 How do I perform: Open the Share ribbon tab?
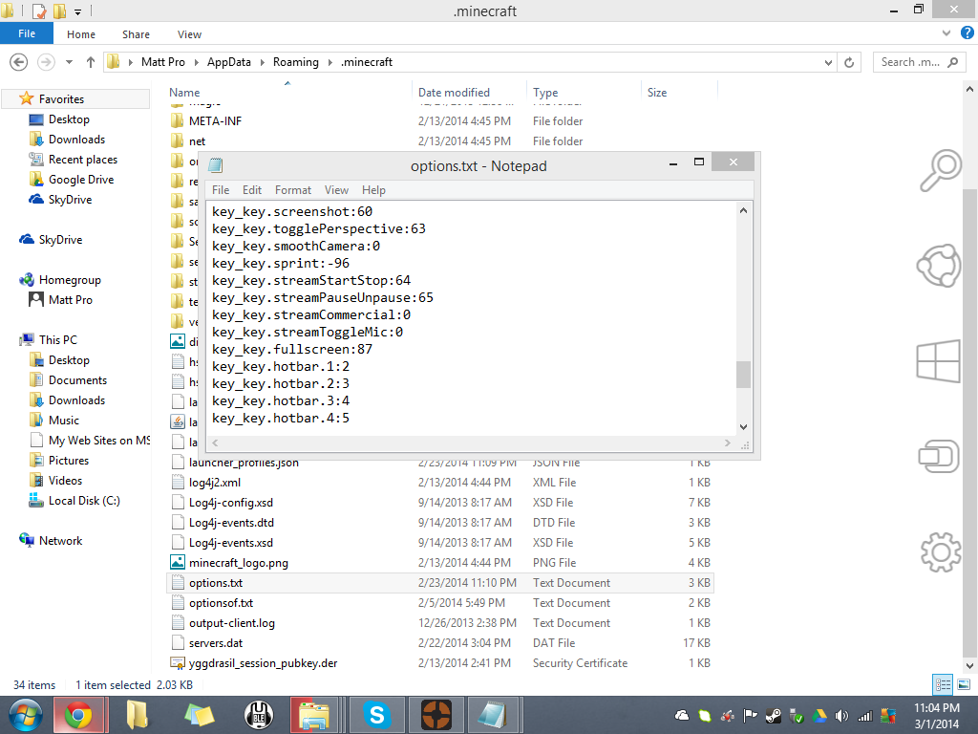click(136, 34)
